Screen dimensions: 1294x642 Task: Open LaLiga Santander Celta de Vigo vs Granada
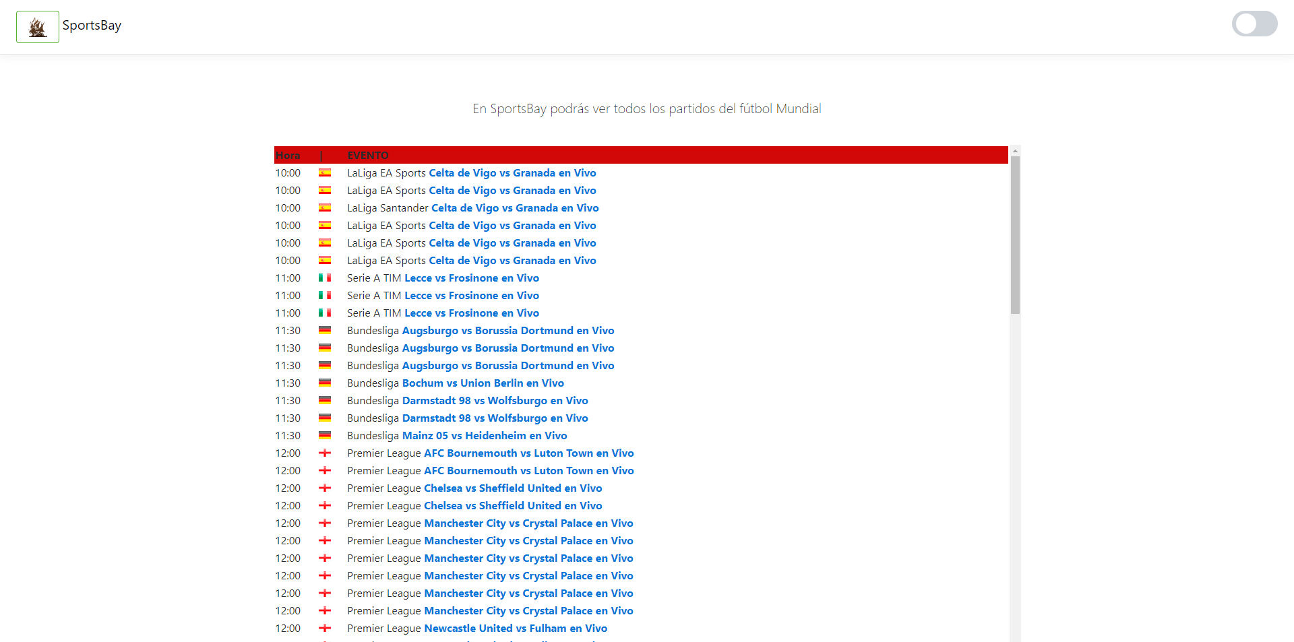pos(515,208)
